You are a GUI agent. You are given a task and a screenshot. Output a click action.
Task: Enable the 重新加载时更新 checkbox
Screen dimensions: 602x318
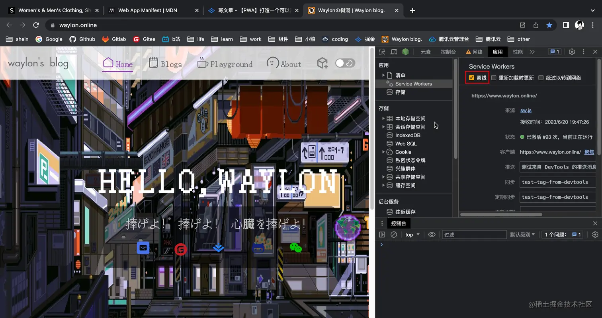tap(494, 78)
